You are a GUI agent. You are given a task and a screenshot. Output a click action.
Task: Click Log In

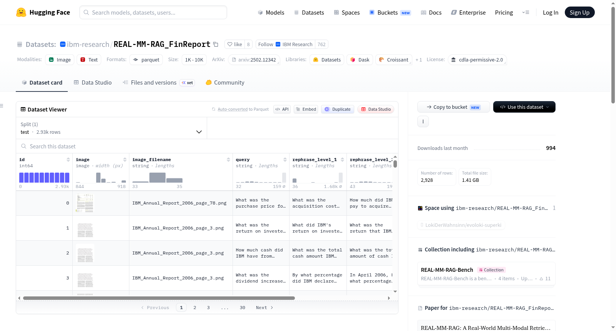click(x=550, y=12)
